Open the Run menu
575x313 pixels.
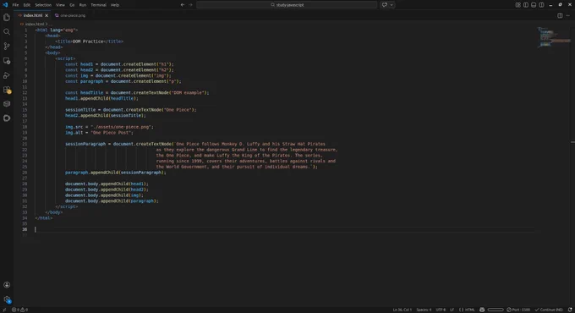tap(83, 5)
